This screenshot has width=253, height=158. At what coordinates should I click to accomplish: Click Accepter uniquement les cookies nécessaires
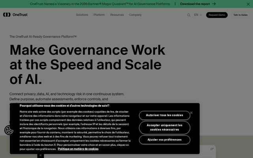click(164, 128)
